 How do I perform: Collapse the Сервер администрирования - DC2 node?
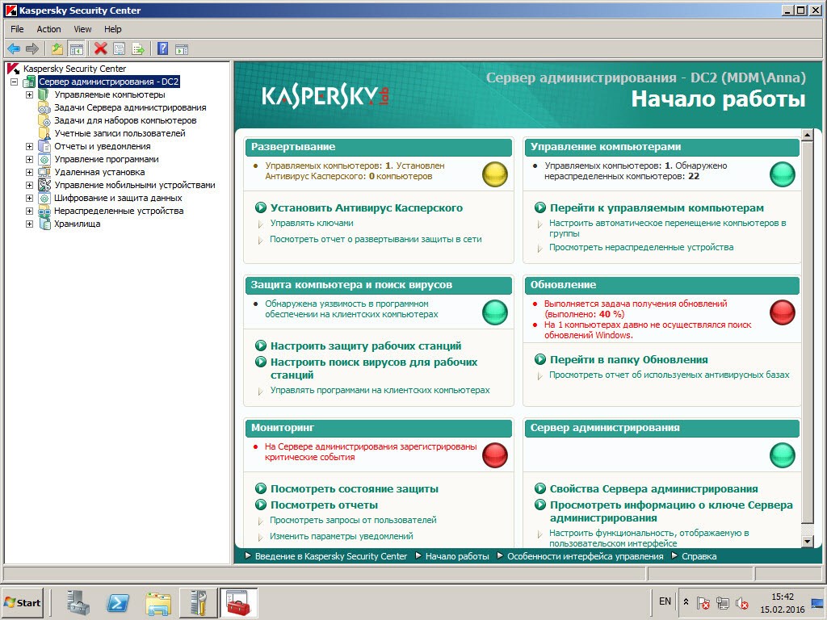click(x=15, y=82)
